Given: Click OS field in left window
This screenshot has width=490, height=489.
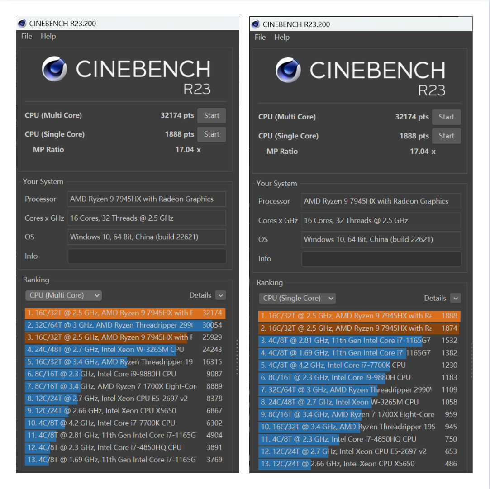Looking at the screenshot, I should [147, 237].
